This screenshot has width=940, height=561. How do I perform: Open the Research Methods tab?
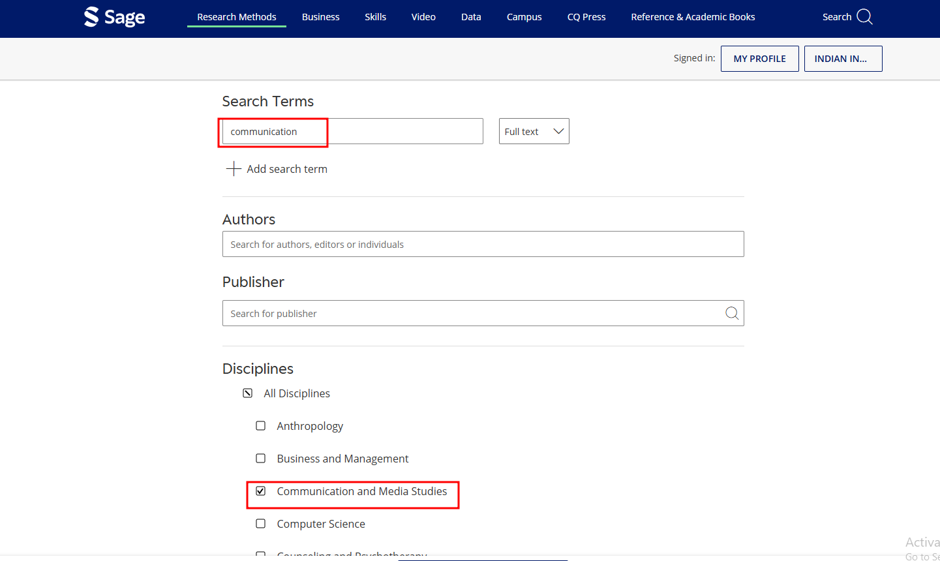[x=237, y=17]
